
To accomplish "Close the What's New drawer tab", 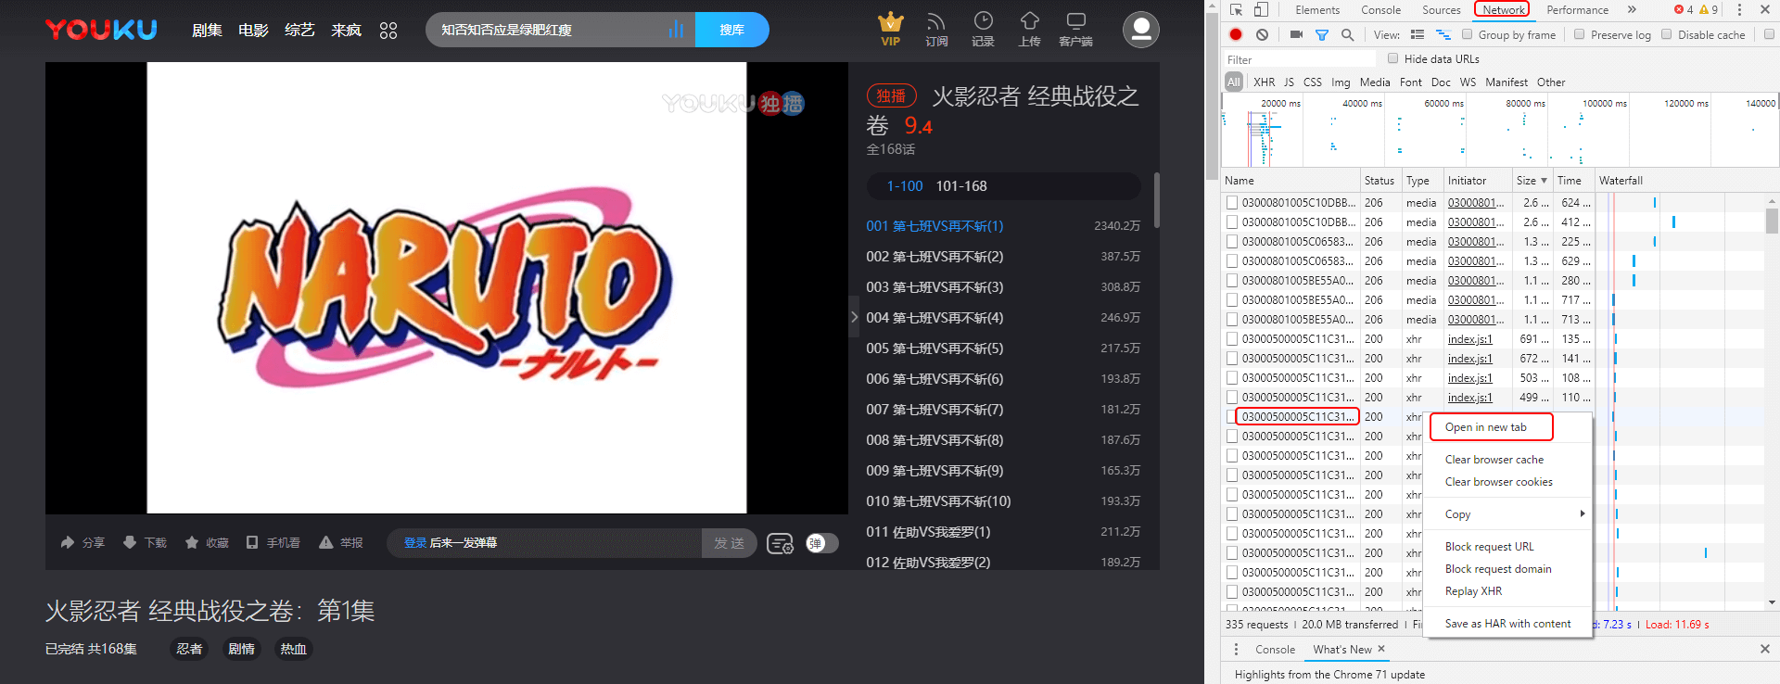I will click(1381, 649).
